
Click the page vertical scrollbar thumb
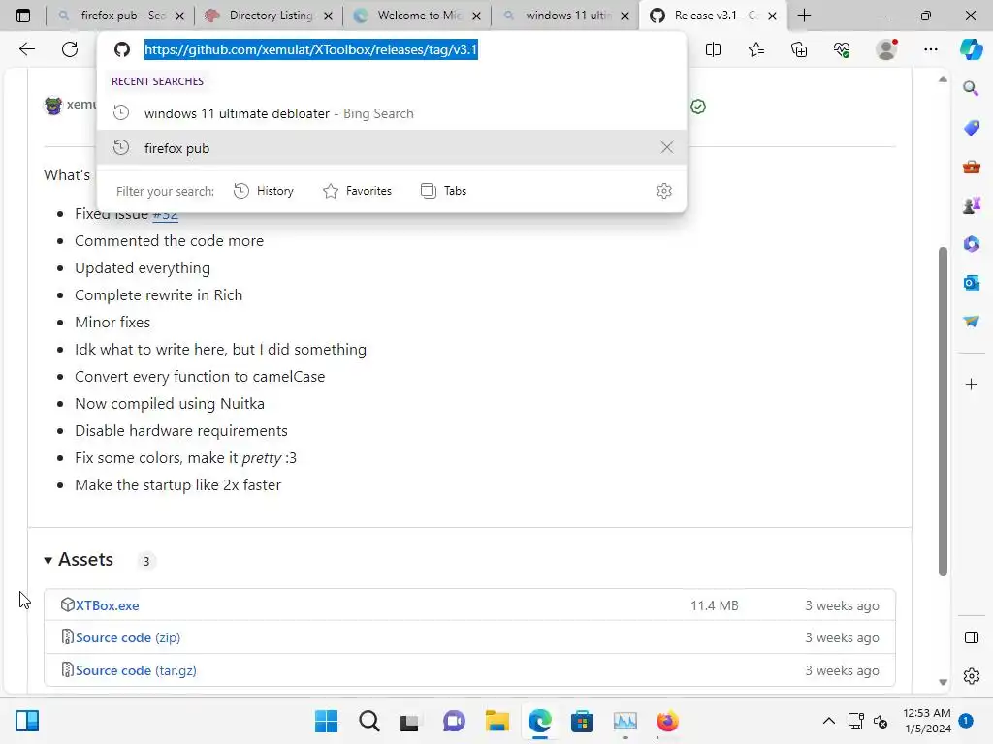[943, 411]
